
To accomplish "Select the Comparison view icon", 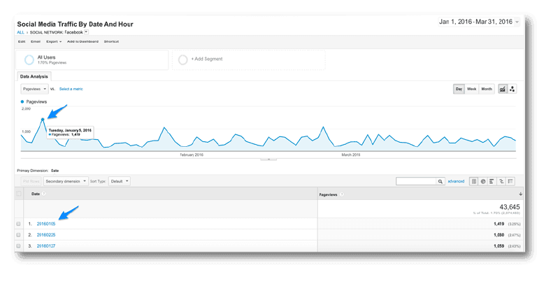I will 501,182.
